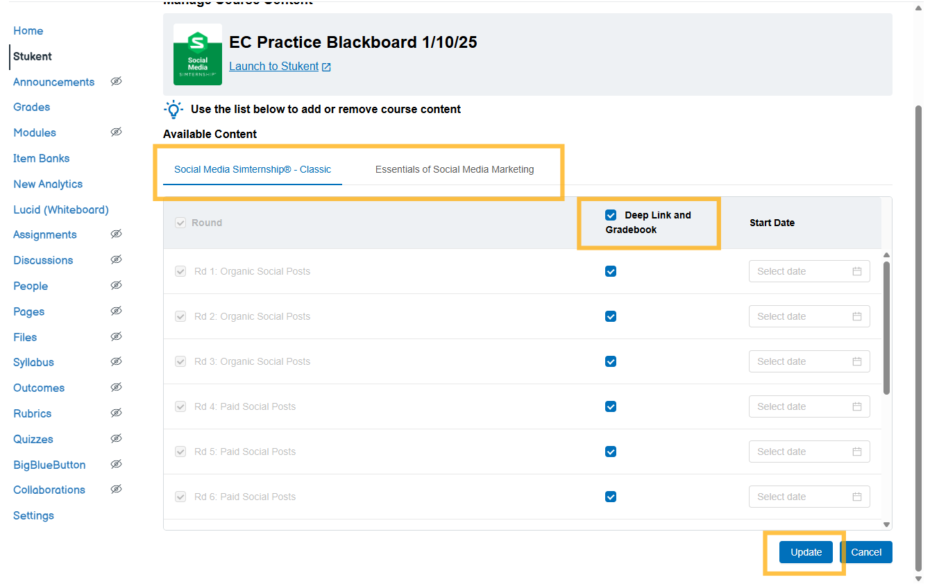Screen dimensions: 939x584
Task: Switch to Essentials of Social Media Marketing tab
Action: tap(455, 169)
